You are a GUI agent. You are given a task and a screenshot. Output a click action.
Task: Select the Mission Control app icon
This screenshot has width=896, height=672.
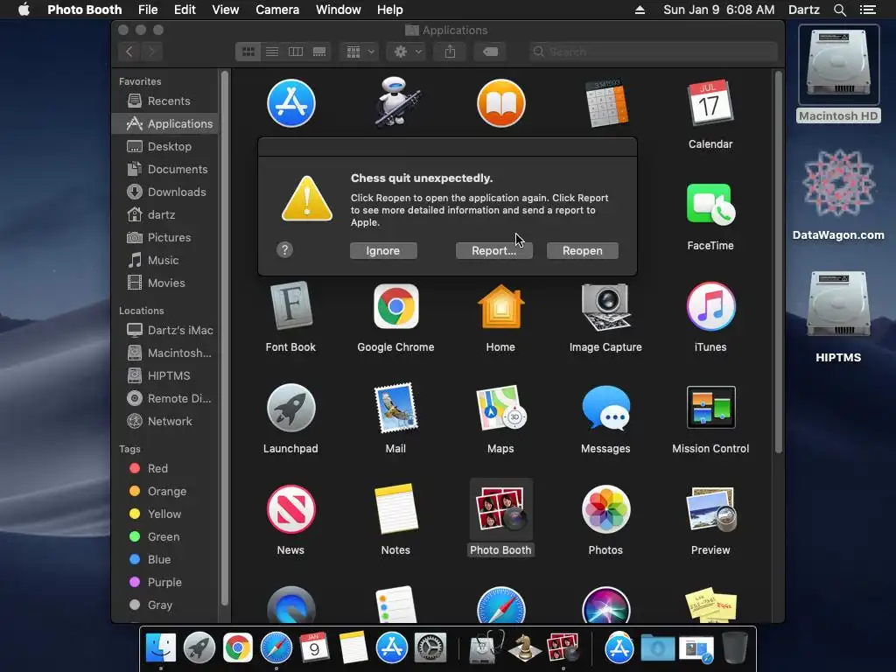[x=710, y=408]
